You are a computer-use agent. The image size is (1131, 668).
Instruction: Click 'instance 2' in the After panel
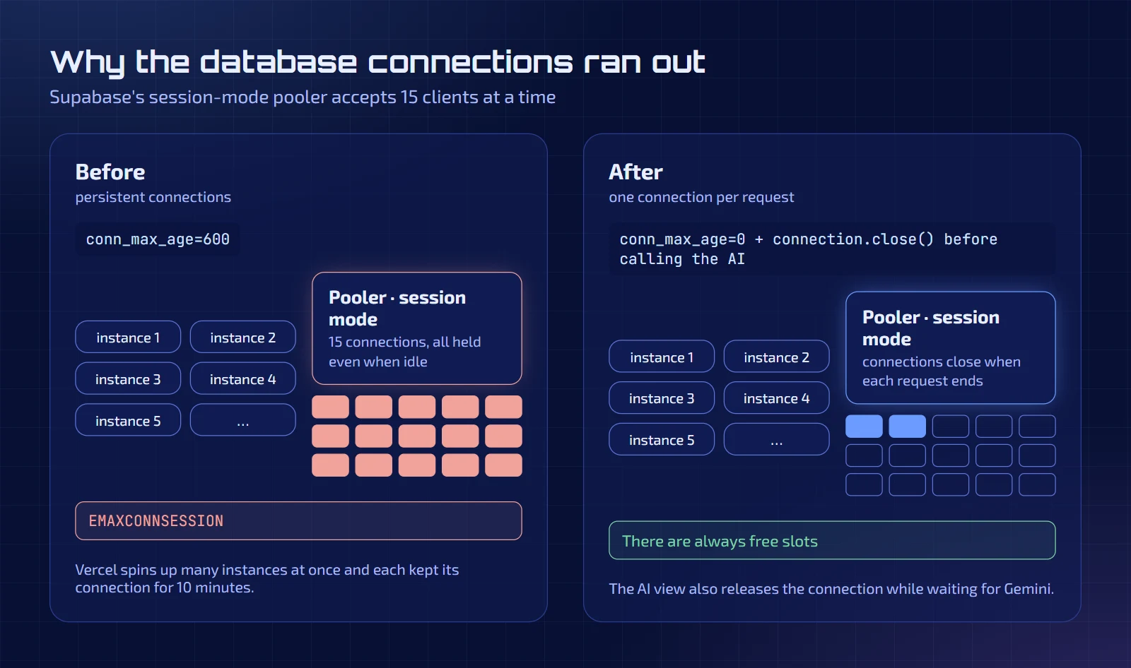[x=776, y=357]
